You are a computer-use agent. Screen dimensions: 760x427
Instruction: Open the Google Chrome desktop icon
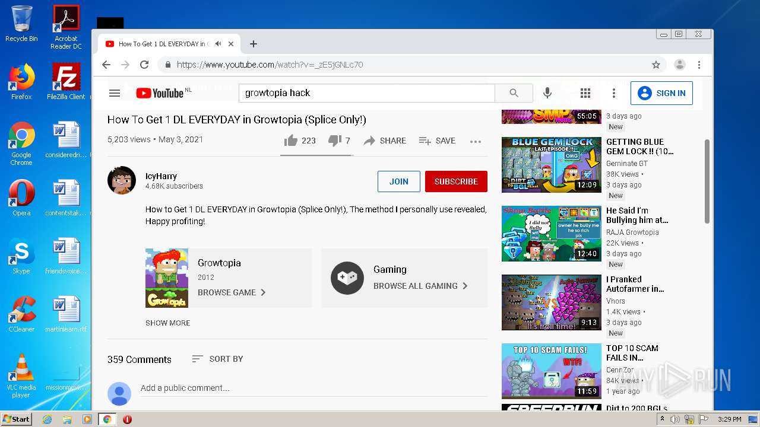pos(21,144)
